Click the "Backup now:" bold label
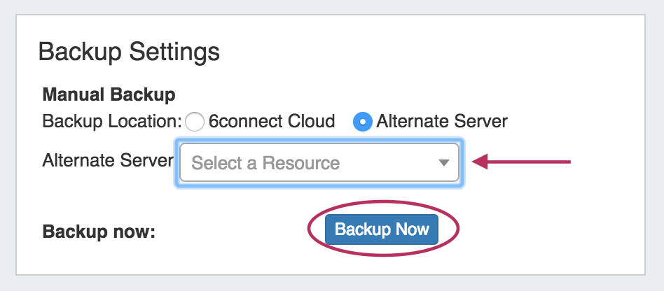The width and height of the screenshot is (664, 291). [98, 232]
